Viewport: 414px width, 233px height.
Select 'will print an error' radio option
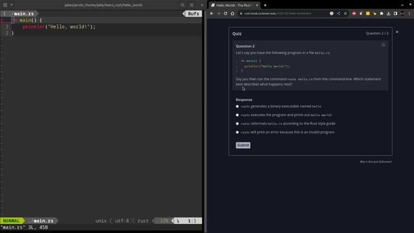click(237, 132)
